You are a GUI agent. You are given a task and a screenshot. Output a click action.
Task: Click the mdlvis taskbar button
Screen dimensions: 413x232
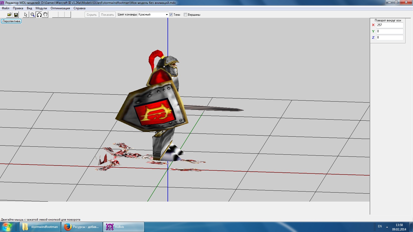coord(124,227)
